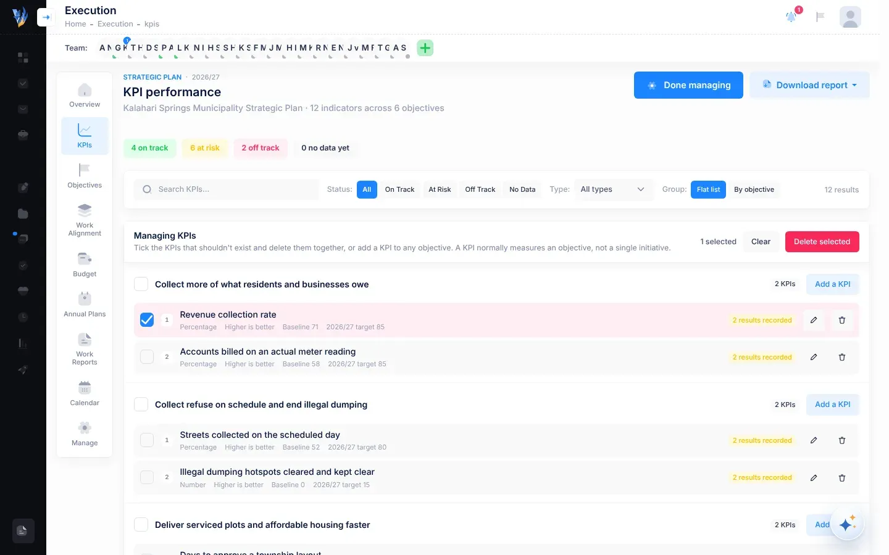Uncheck Revenue collection rate checkbox
Image resolution: width=889 pixels, height=555 pixels.
147,319
